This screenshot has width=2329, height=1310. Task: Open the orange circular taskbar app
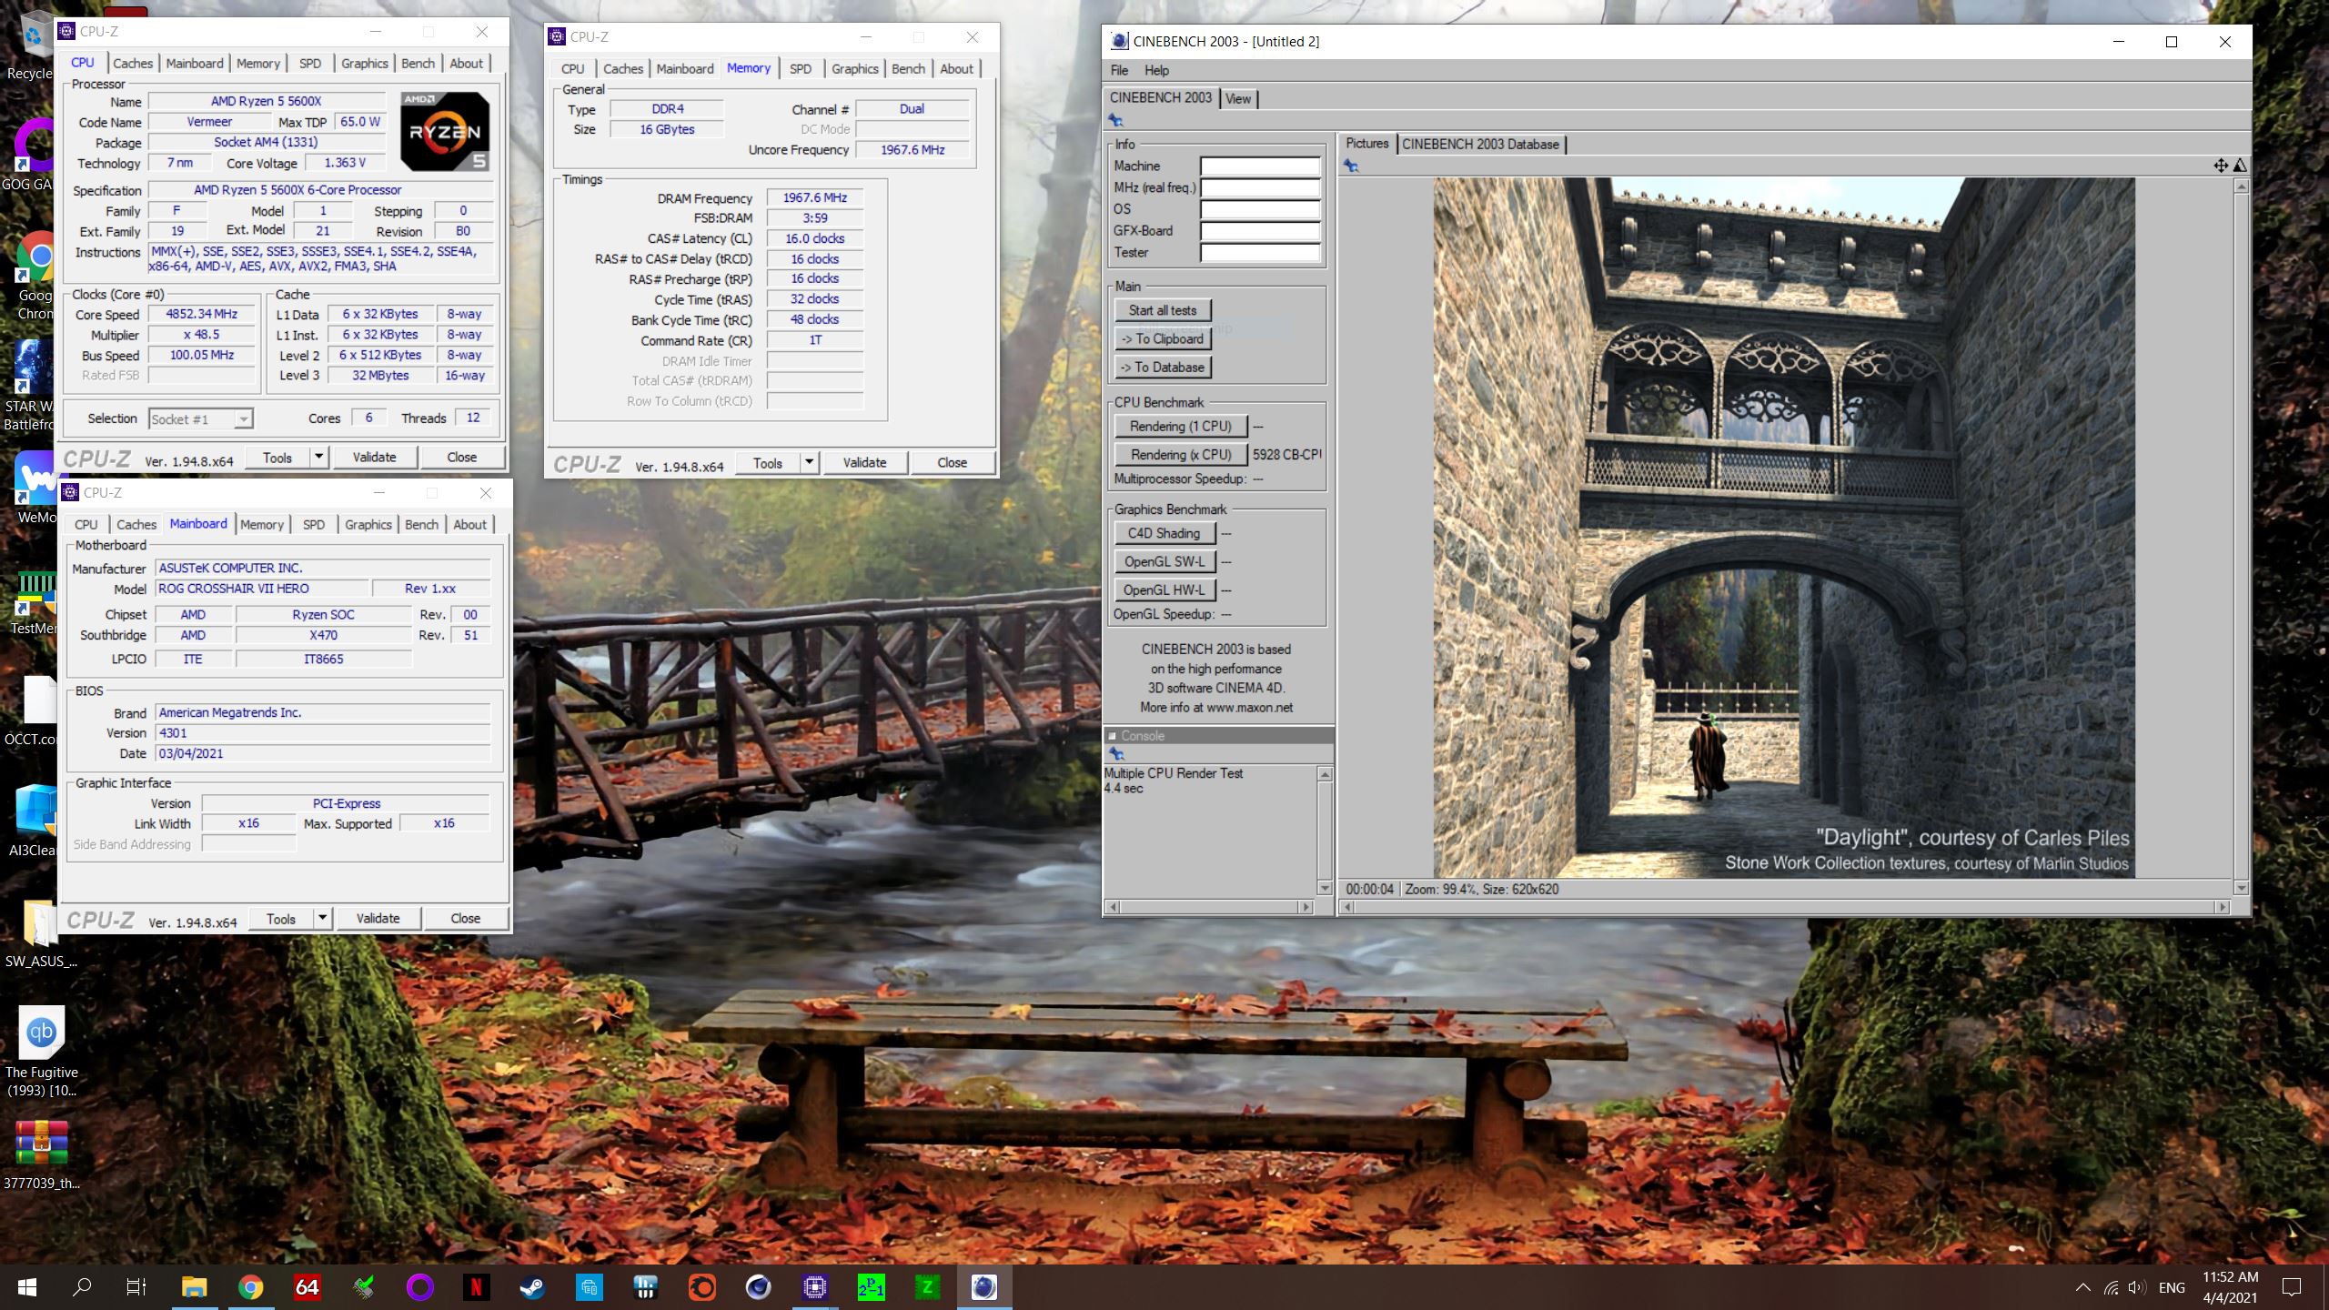[x=701, y=1287]
